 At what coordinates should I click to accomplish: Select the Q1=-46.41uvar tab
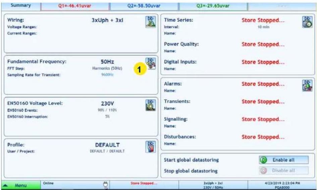75,6
